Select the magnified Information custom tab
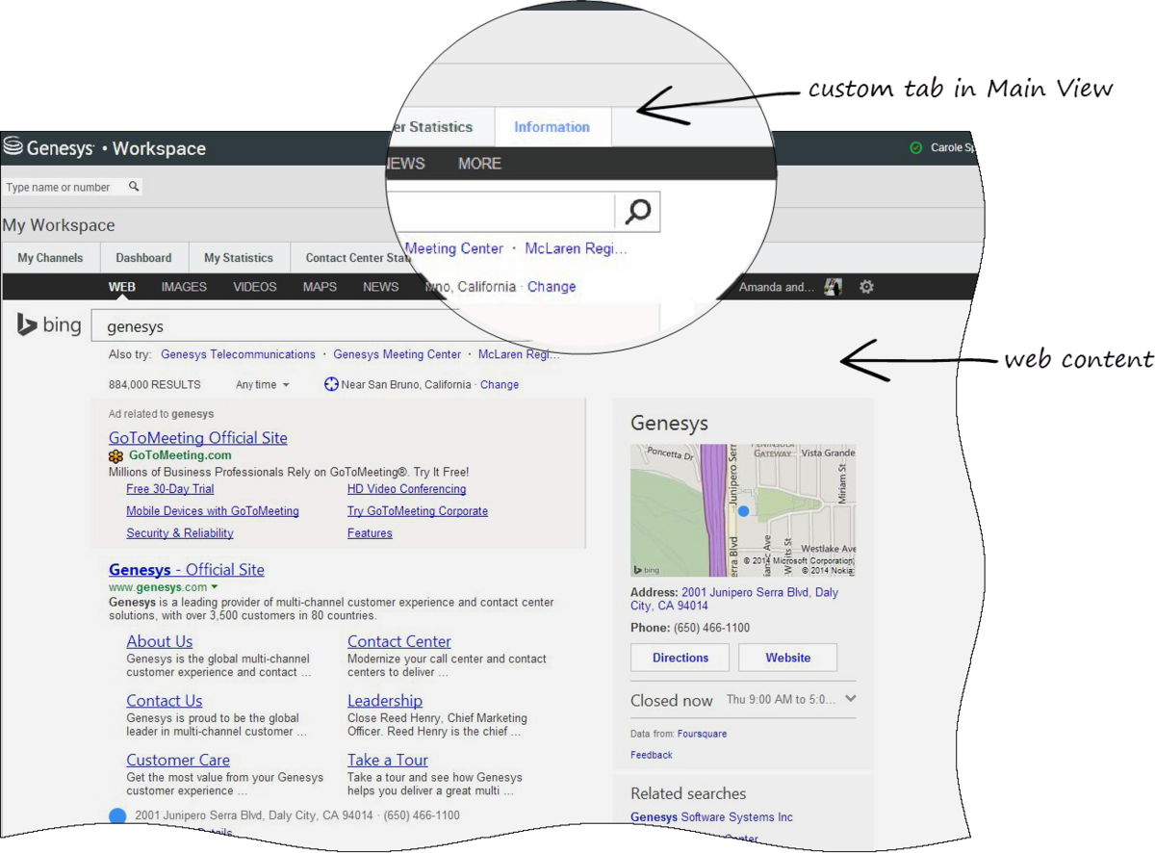Viewport: 1155px width, 853px height. [552, 127]
